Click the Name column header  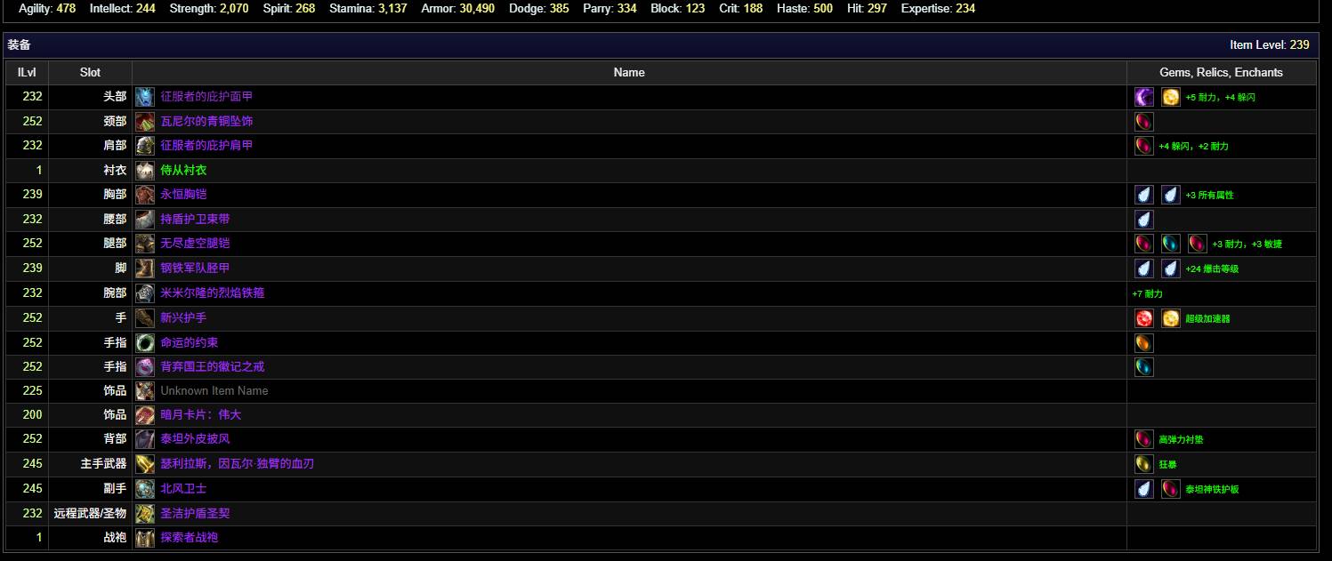pyautogui.click(x=629, y=72)
